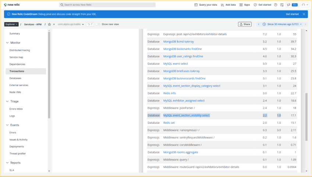Open the Summary sidebar item
Screen dimensions: 312x177
(15, 34)
